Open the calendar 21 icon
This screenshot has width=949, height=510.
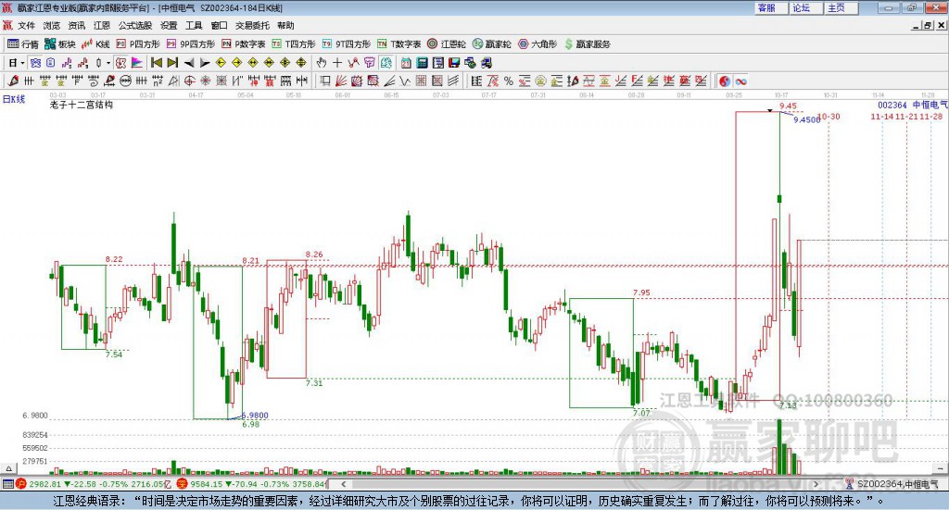[406, 63]
